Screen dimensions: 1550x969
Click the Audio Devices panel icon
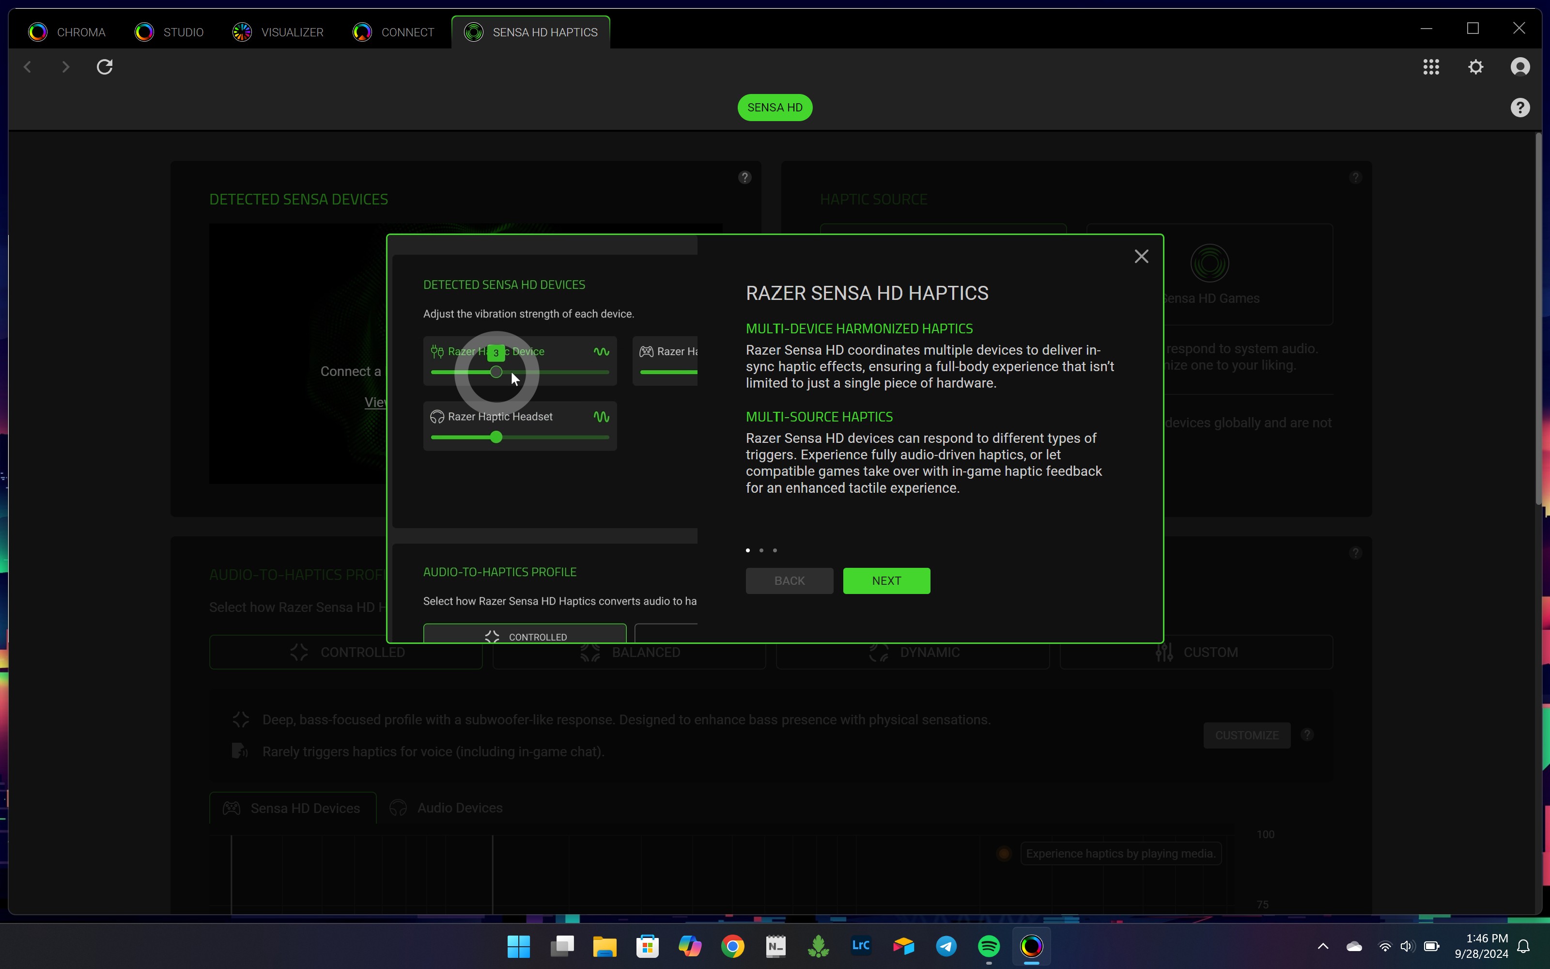[x=398, y=807]
